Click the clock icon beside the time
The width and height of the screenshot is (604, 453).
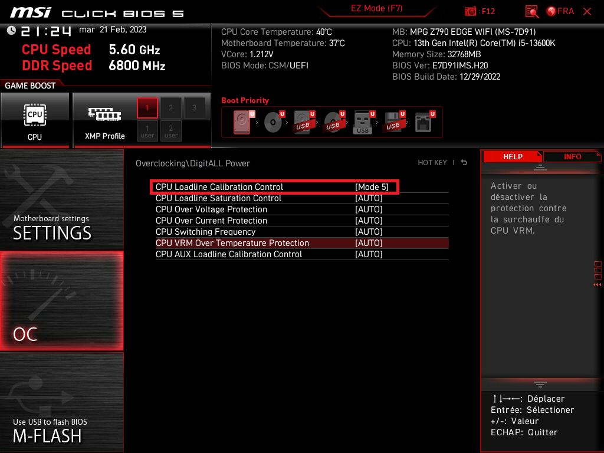tap(11, 30)
